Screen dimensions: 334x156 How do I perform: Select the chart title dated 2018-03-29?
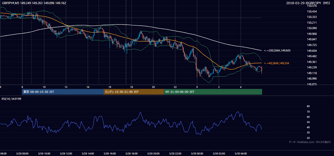pos(309,3)
